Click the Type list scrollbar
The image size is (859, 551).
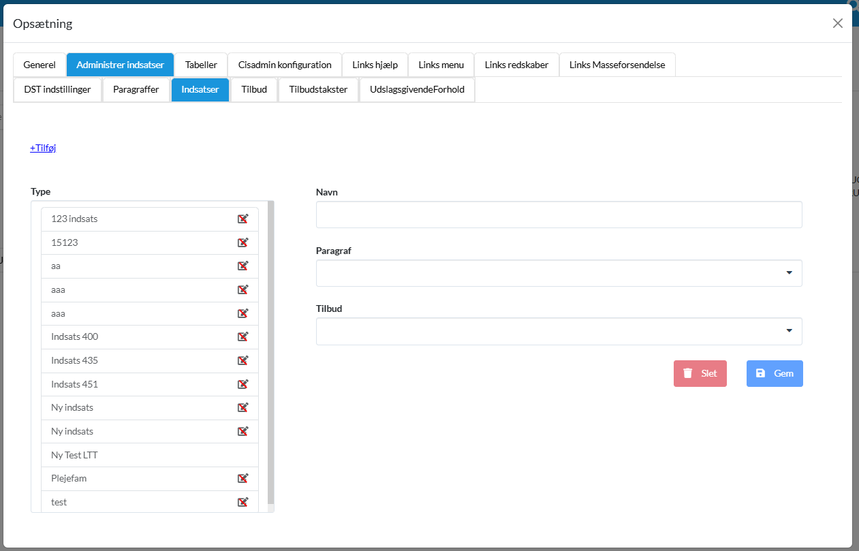tap(270, 354)
